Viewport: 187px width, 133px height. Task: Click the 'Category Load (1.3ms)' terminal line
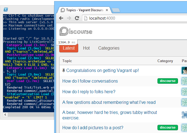(x=30, y=45)
